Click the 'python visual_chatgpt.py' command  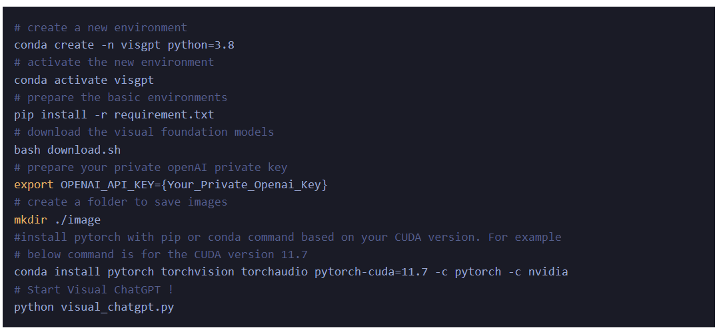pos(94,307)
